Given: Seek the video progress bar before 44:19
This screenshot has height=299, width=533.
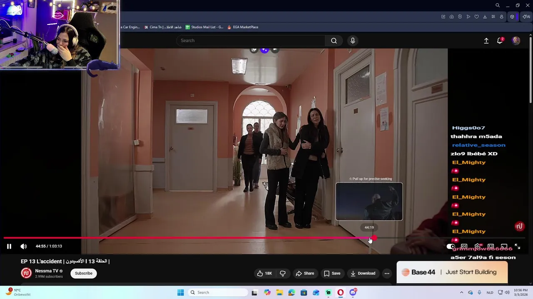Looking at the screenshot, I should pos(187,238).
